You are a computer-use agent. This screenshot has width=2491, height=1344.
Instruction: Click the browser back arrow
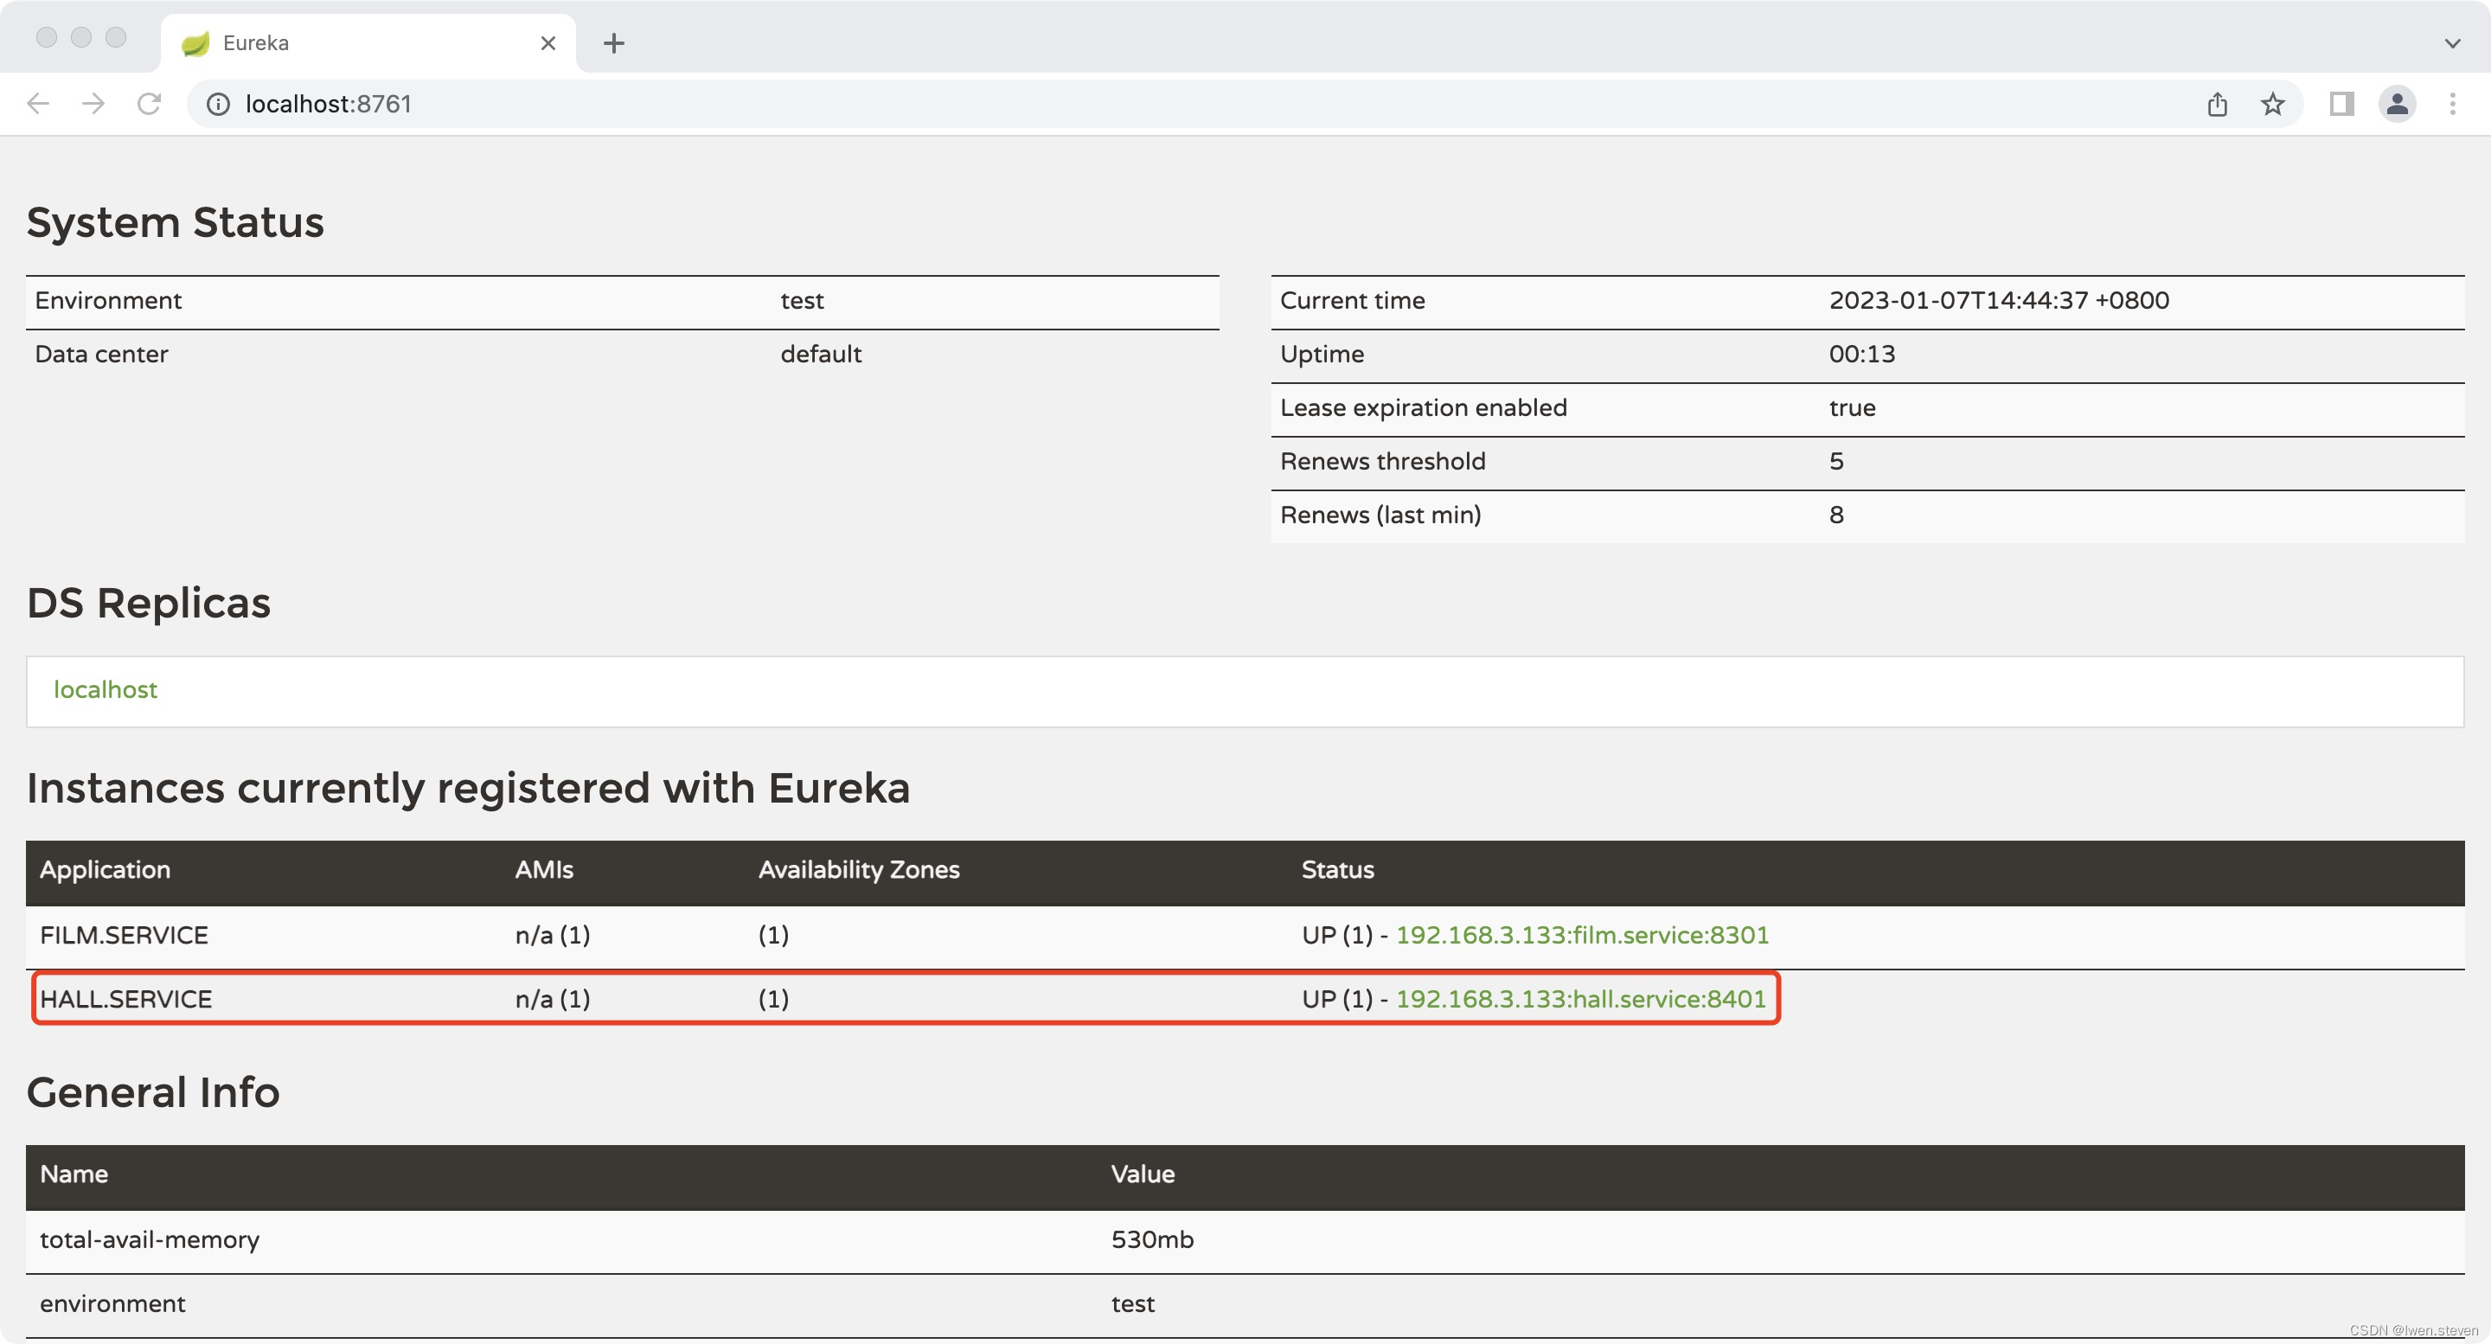point(38,104)
